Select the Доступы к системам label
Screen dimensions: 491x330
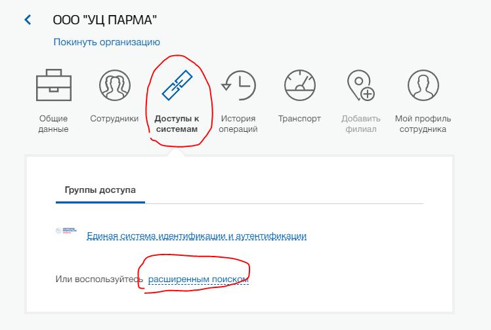point(177,124)
